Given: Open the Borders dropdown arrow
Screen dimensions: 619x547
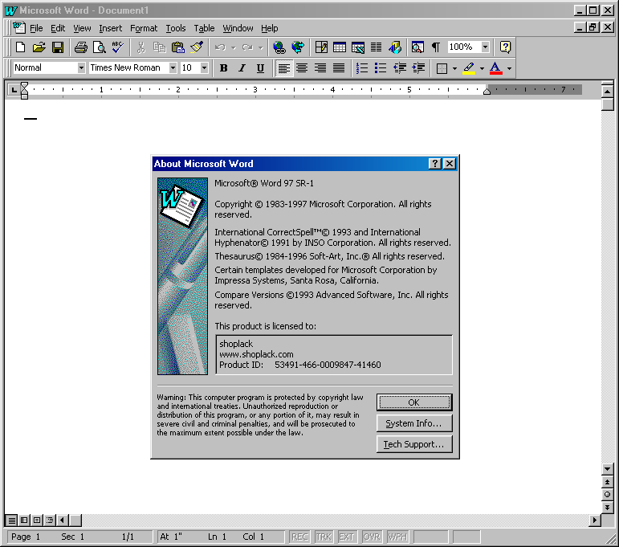Looking at the screenshot, I should point(454,69).
